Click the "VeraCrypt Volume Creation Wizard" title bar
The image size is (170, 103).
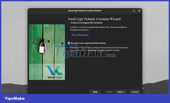[x=85, y=11]
